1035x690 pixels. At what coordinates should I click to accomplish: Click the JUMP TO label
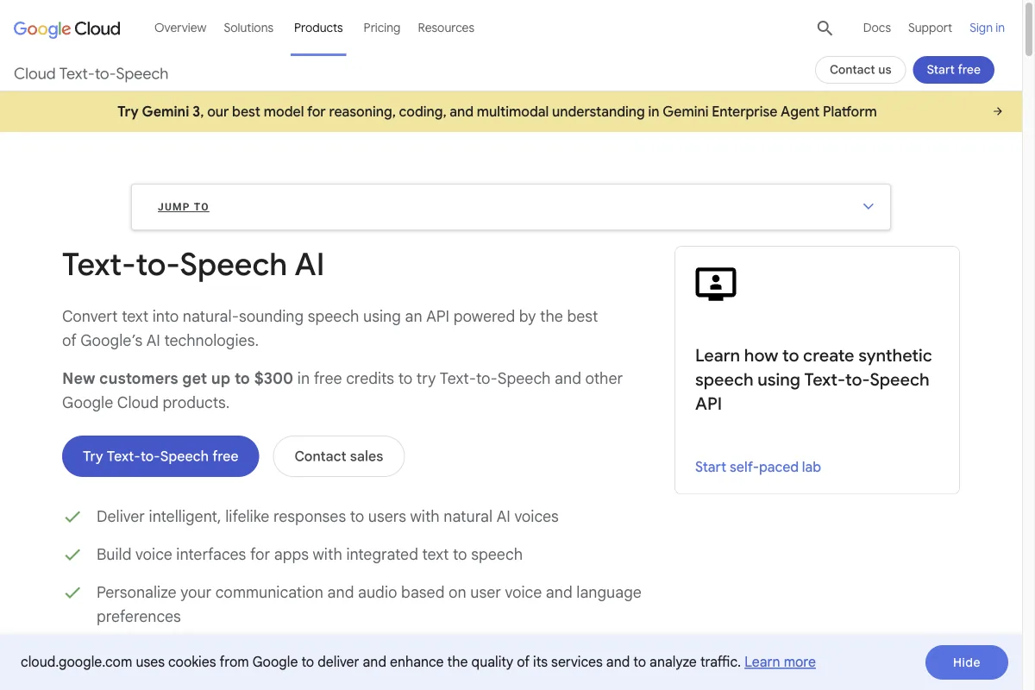point(184,207)
